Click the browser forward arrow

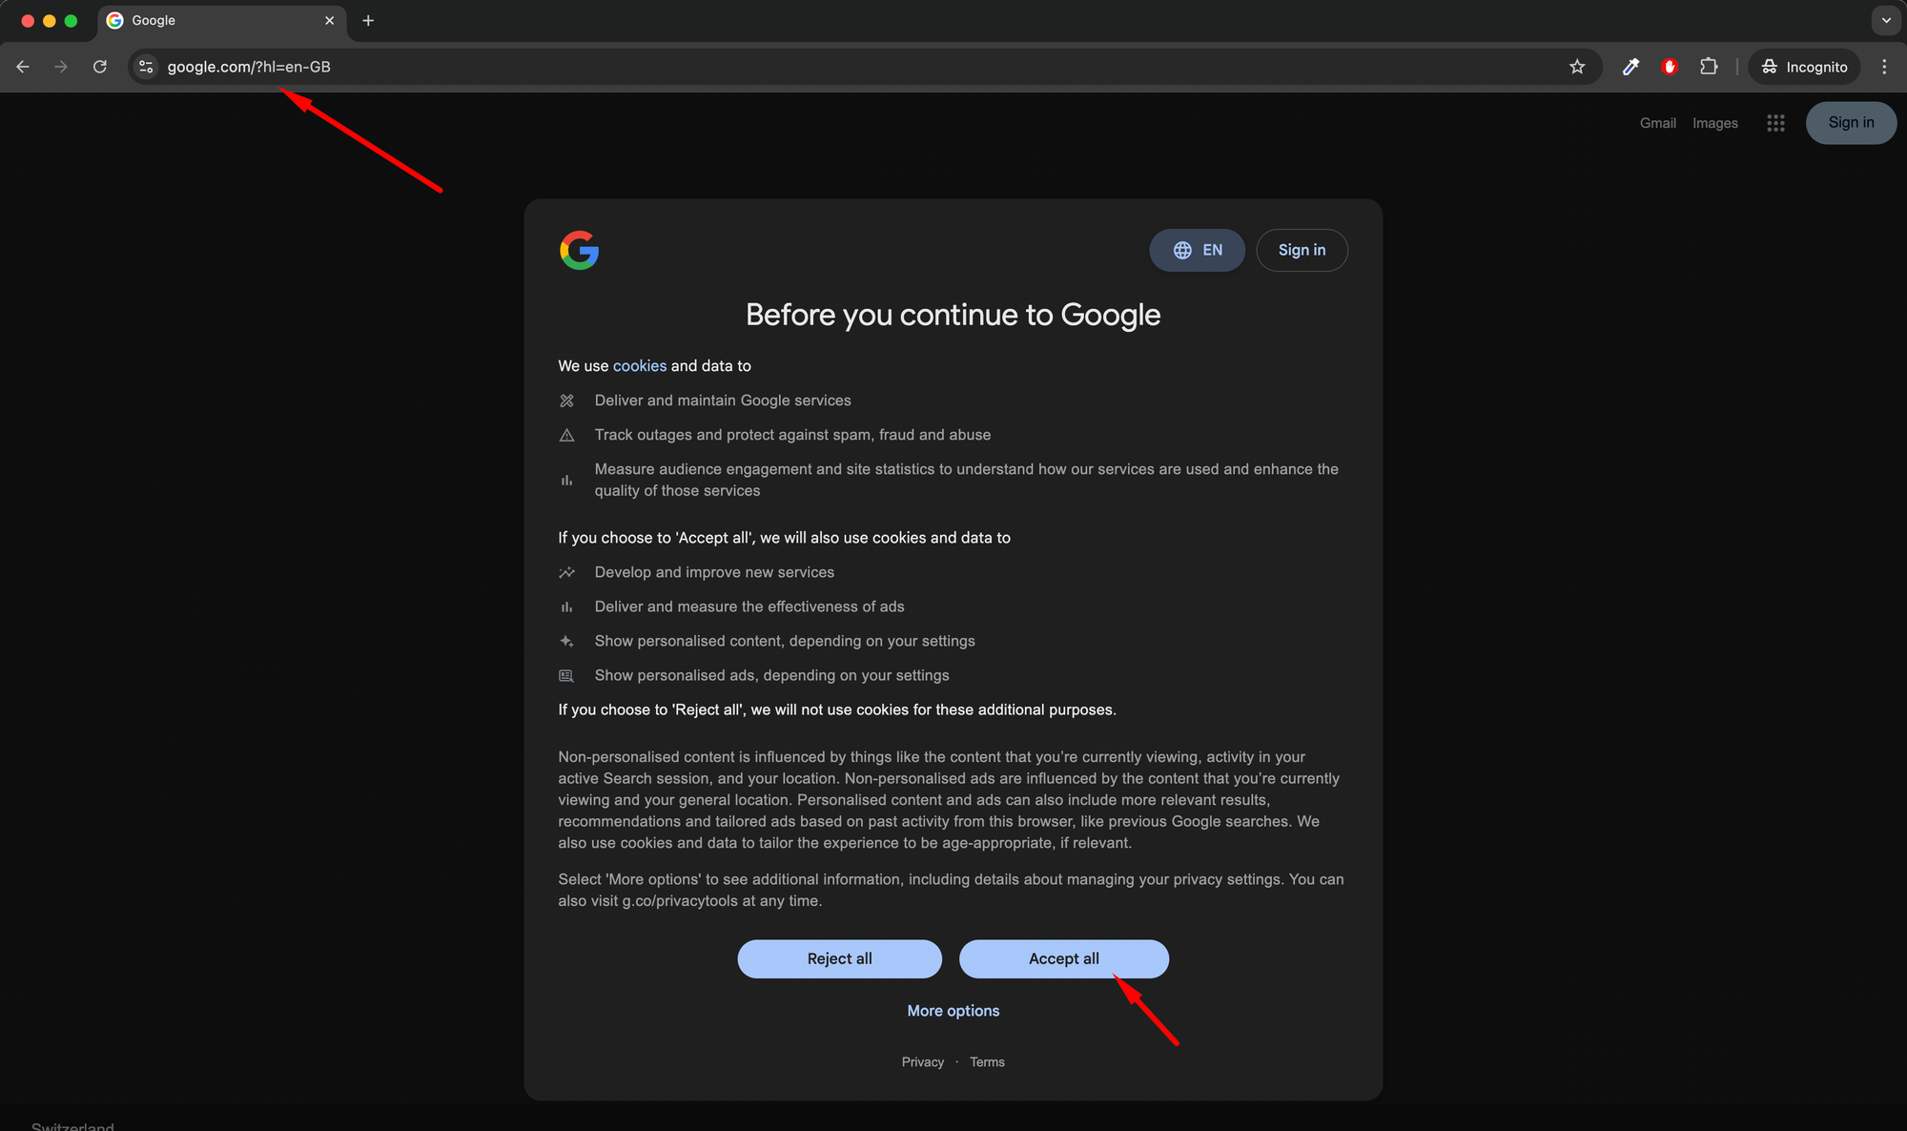coord(61,67)
